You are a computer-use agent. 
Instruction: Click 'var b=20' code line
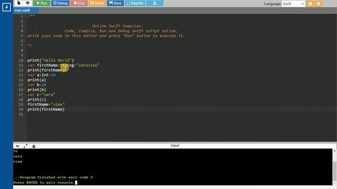tap(37, 85)
